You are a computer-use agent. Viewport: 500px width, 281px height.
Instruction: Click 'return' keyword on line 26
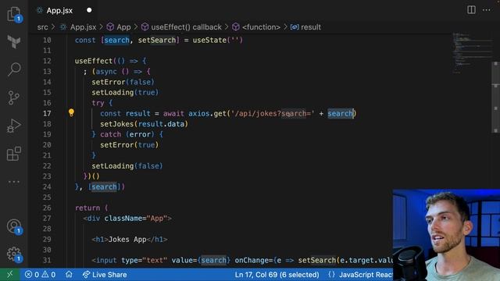[x=87, y=208]
